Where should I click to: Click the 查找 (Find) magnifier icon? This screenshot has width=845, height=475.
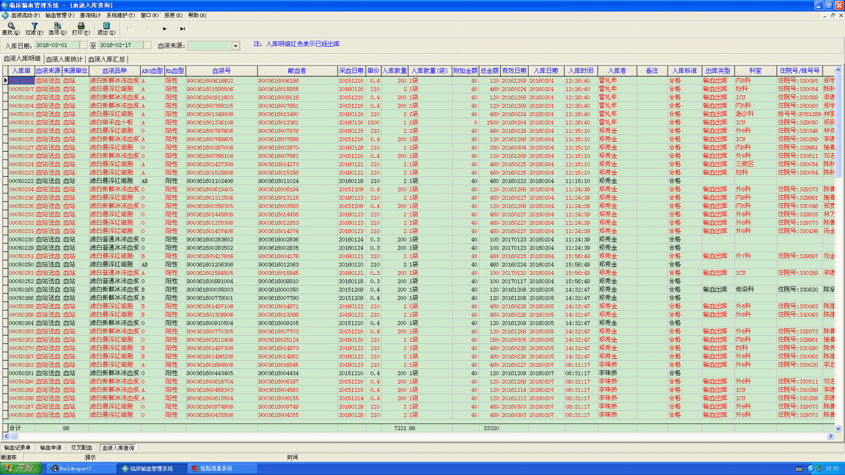point(11,26)
